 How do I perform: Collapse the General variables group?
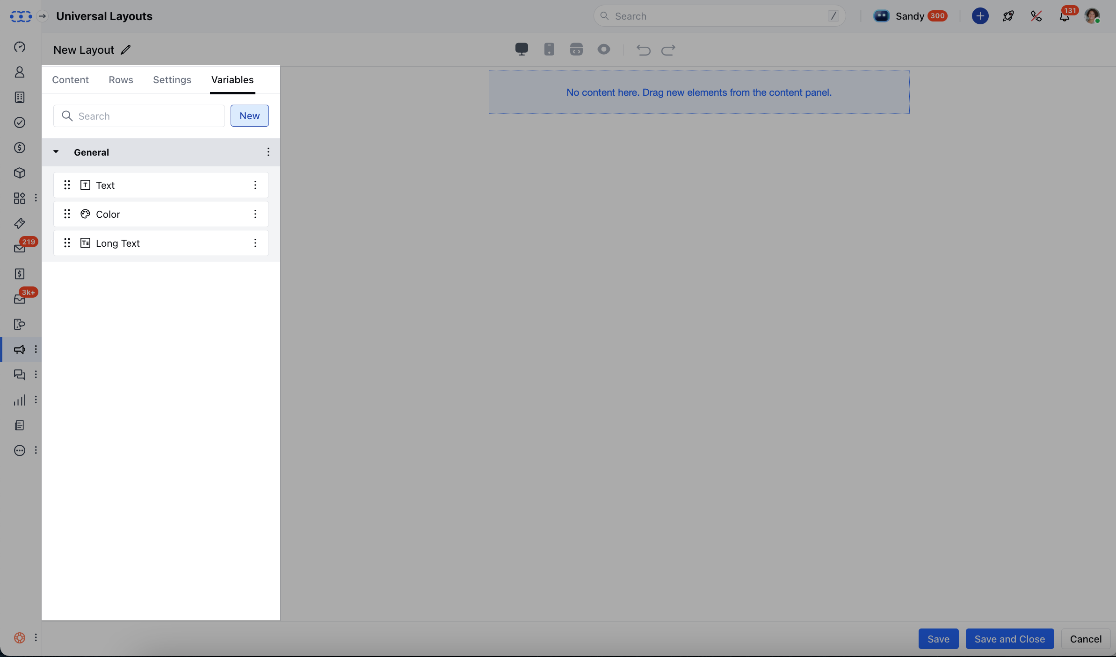point(56,152)
